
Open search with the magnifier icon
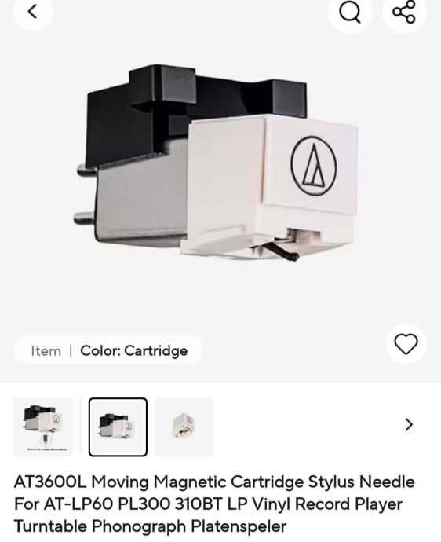[350, 12]
